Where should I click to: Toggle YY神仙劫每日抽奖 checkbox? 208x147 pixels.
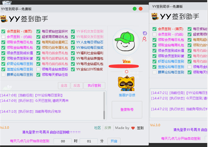[73, 48]
